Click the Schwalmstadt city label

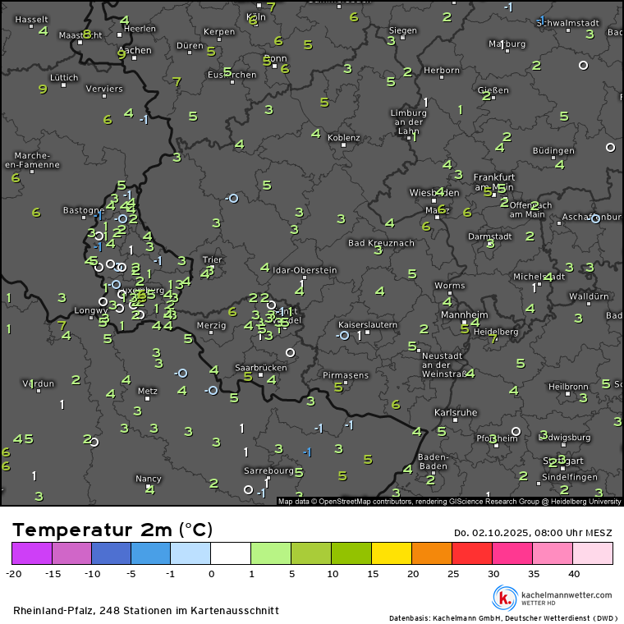pos(568,23)
